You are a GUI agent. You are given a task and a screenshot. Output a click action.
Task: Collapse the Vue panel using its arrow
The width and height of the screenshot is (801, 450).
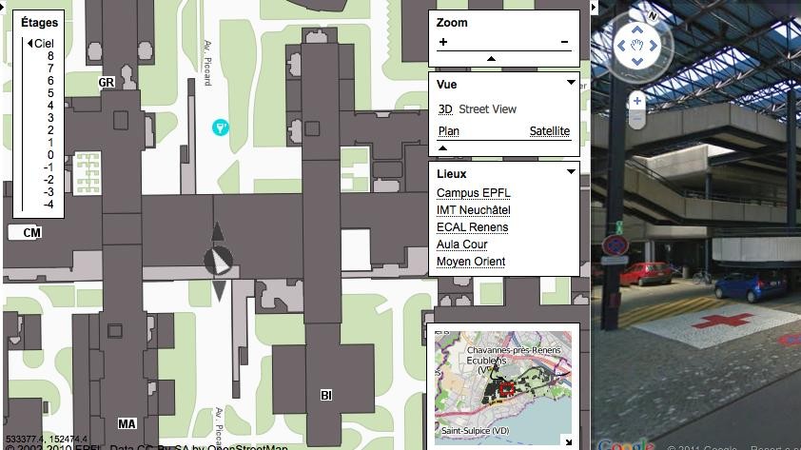point(571,83)
